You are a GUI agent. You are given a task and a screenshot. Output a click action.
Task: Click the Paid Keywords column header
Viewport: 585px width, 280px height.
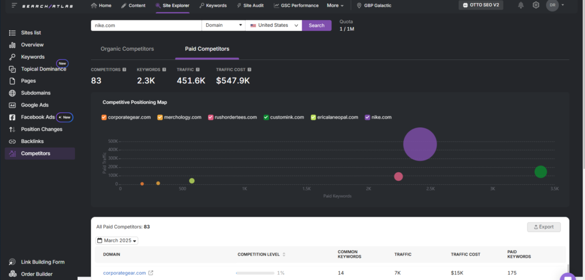[519, 254]
